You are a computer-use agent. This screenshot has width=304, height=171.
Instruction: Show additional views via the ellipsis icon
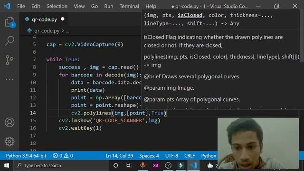tap(9, 79)
